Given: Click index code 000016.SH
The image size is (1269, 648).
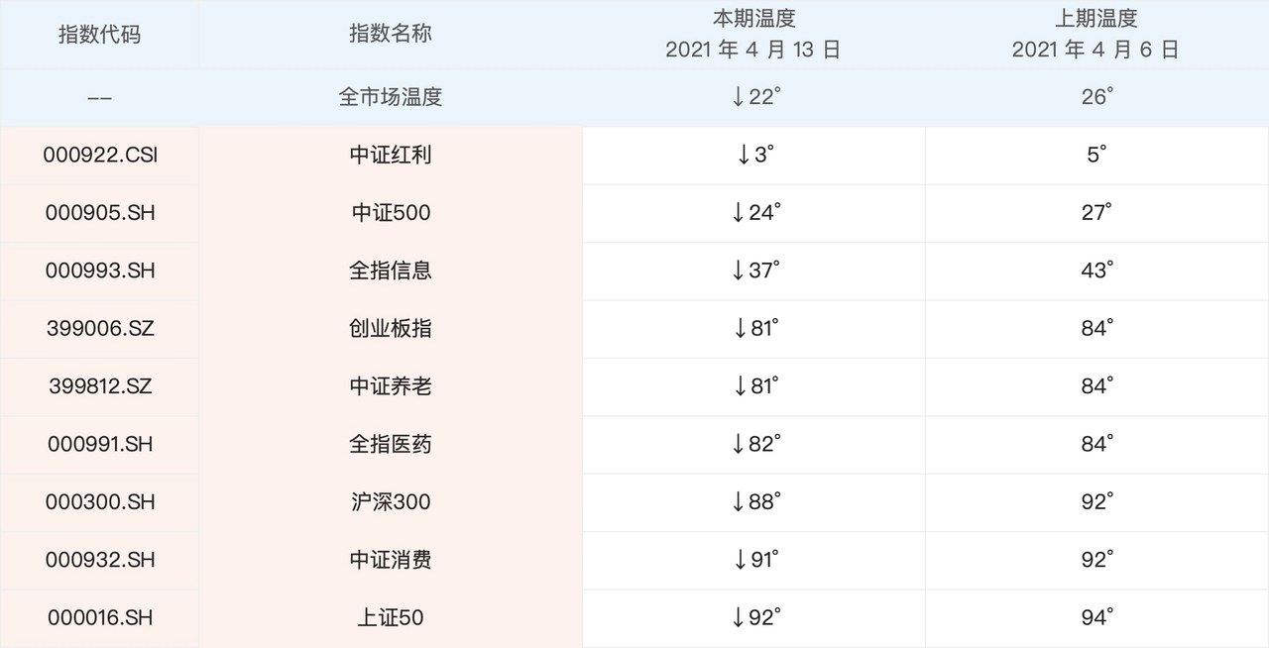Looking at the screenshot, I should coord(100,618).
